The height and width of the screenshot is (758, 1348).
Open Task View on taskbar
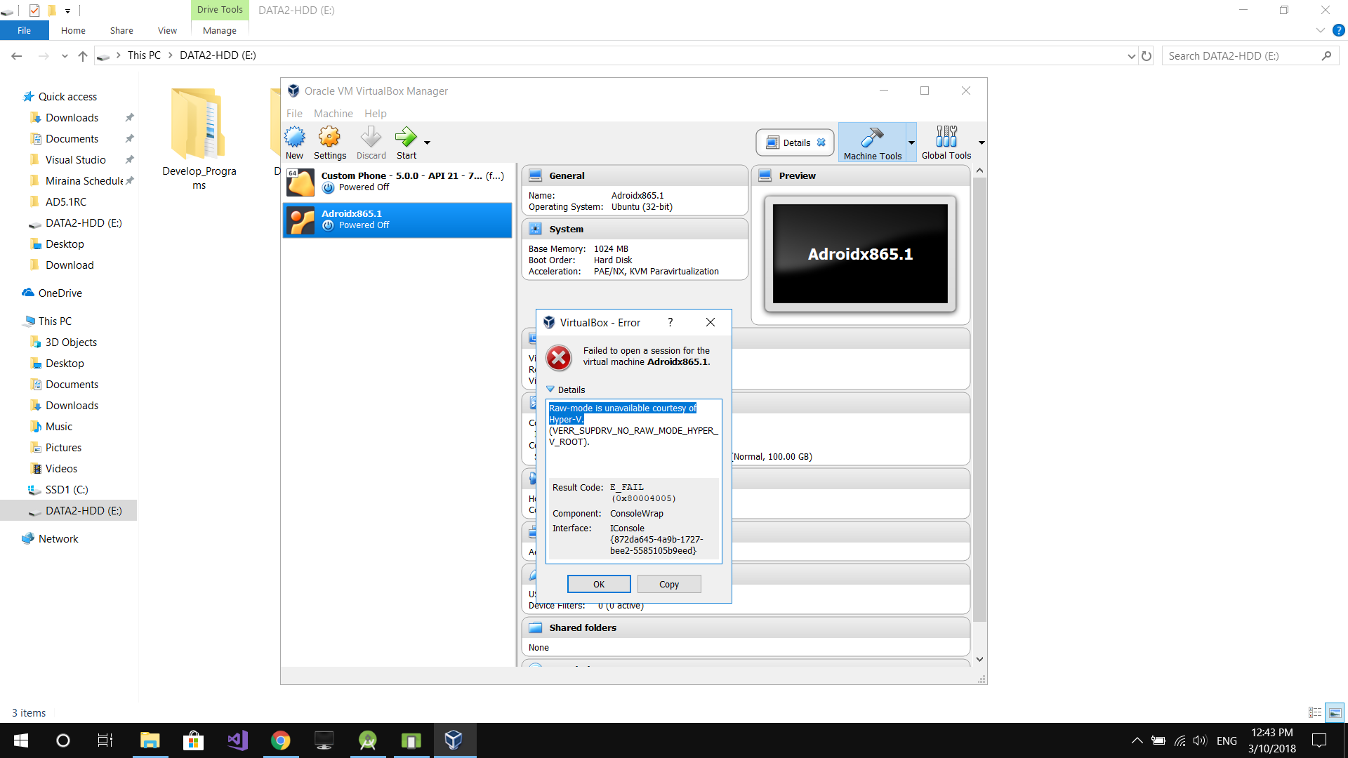click(105, 740)
